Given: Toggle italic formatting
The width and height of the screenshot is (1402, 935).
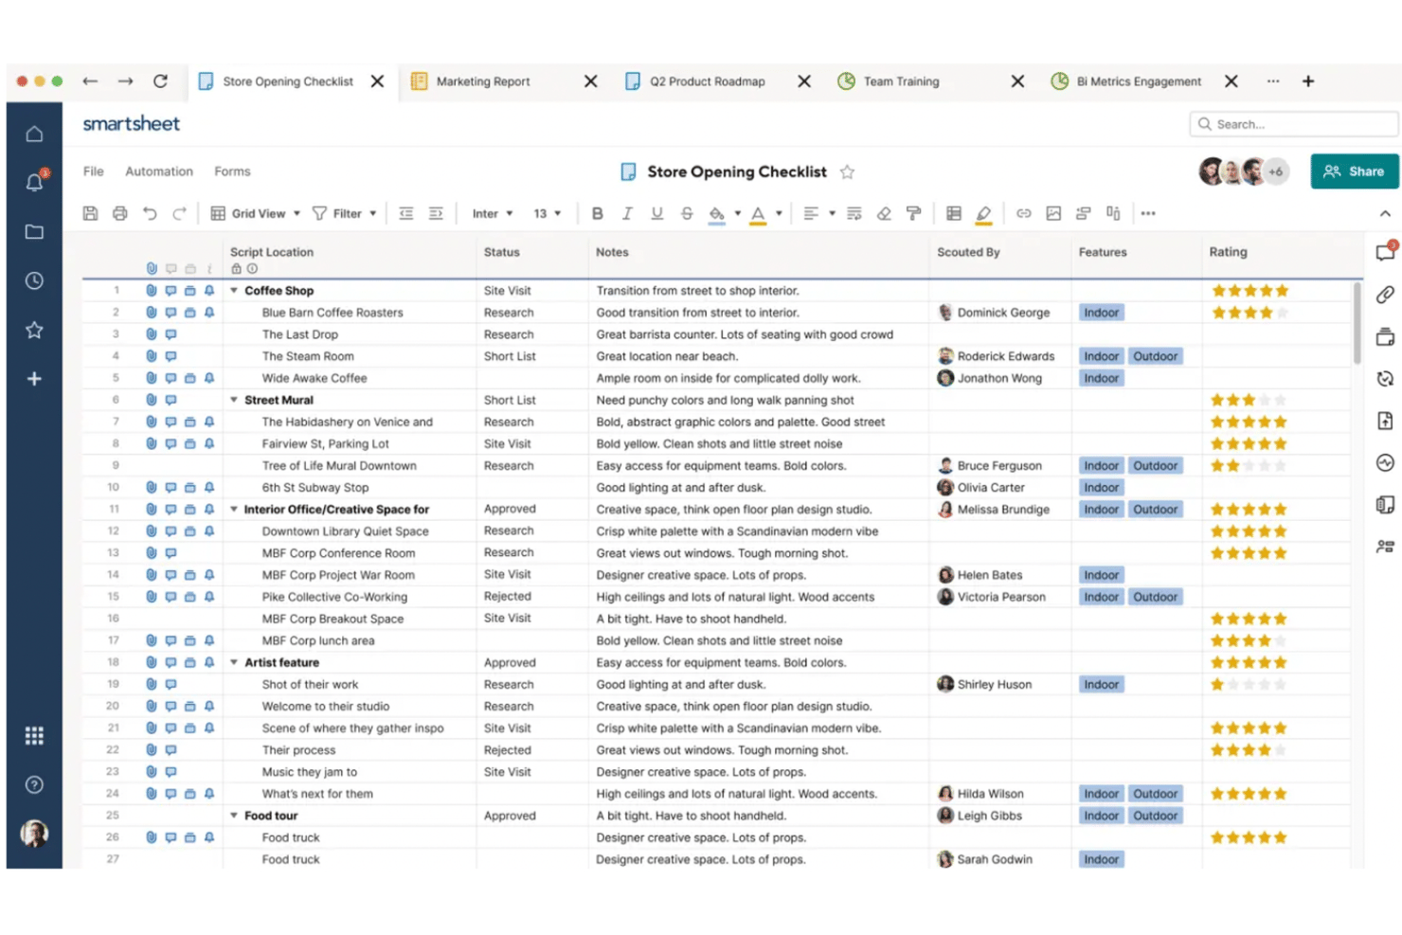Looking at the screenshot, I should click(x=627, y=213).
